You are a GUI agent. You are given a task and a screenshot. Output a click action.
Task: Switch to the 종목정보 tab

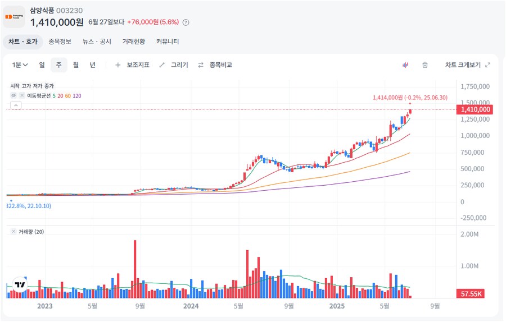point(60,42)
